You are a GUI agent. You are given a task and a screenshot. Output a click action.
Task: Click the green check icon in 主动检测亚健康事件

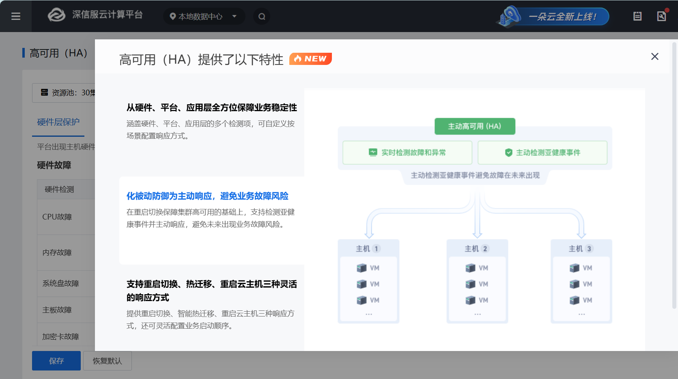509,153
